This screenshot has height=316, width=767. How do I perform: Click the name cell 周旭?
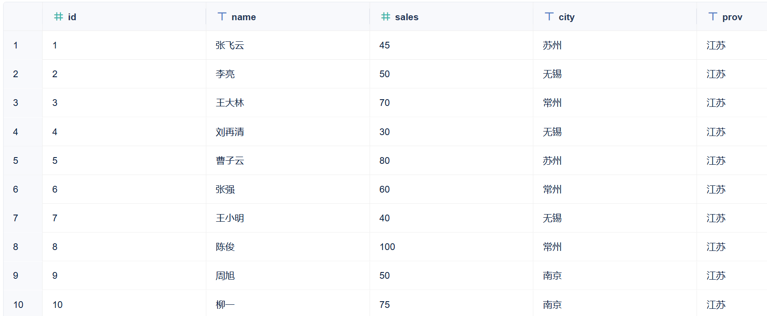coord(225,276)
